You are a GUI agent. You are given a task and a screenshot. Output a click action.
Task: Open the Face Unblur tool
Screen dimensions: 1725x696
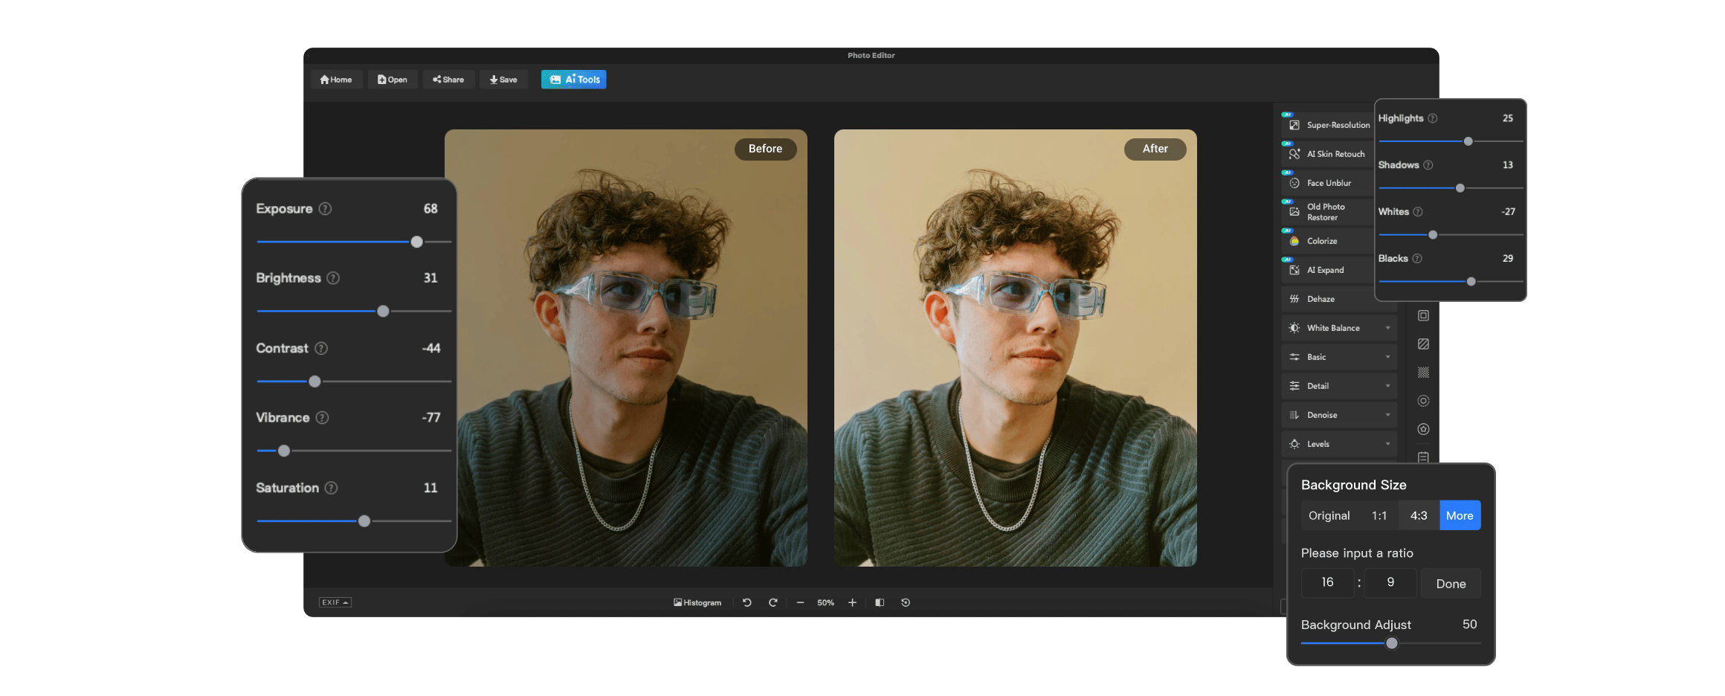pos(1329,183)
